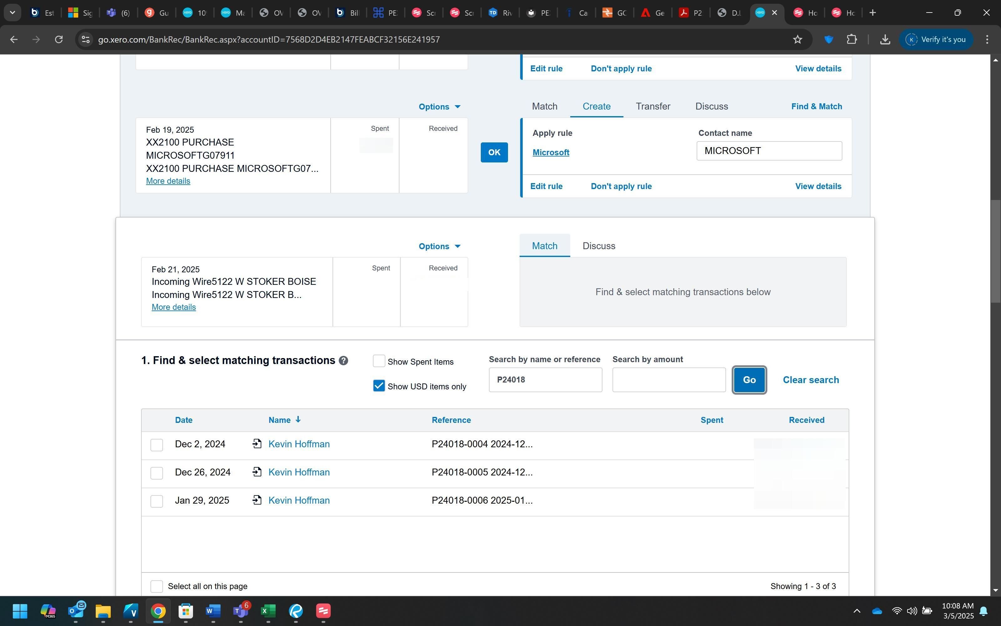Viewport: 1001px width, 626px height.
Task: Uncheck Show USD items only
Action: click(379, 386)
